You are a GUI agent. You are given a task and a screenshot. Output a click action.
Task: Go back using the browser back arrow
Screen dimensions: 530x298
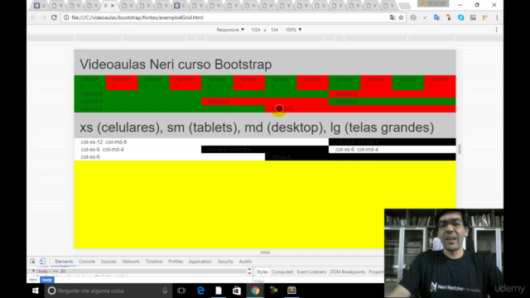[33, 17]
